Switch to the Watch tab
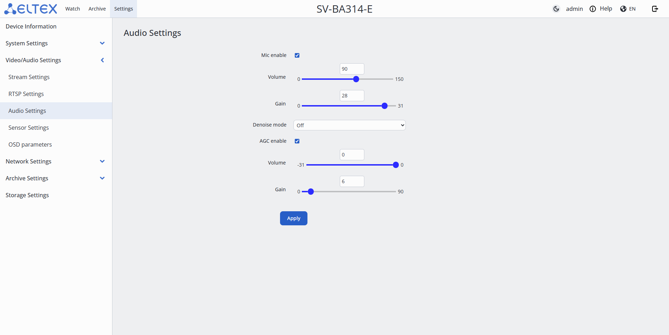 pyautogui.click(x=73, y=9)
